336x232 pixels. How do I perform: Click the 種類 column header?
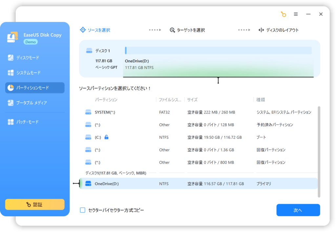tap(261, 100)
